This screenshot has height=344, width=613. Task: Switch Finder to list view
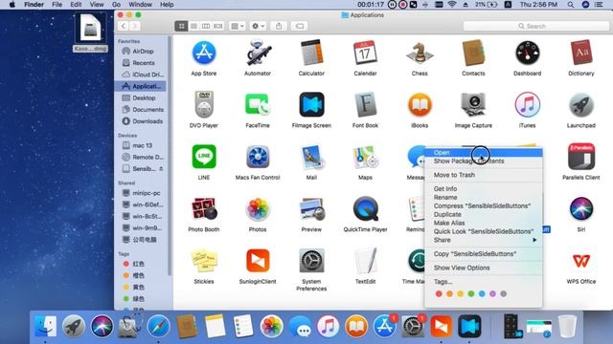pyautogui.click(x=193, y=26)
